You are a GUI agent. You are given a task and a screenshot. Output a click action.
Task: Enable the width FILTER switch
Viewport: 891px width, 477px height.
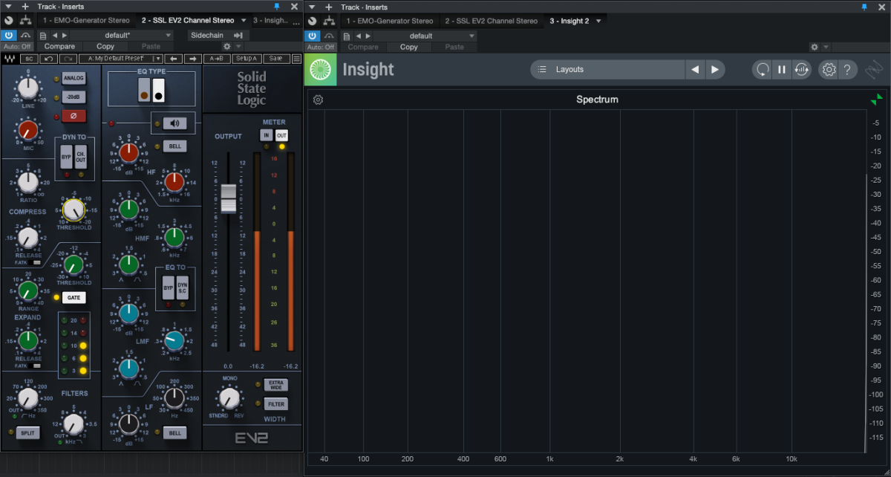point(275,404)
